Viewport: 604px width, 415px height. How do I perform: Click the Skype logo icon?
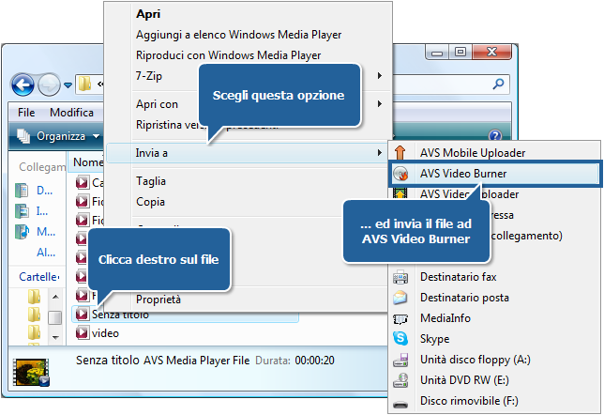400,339
